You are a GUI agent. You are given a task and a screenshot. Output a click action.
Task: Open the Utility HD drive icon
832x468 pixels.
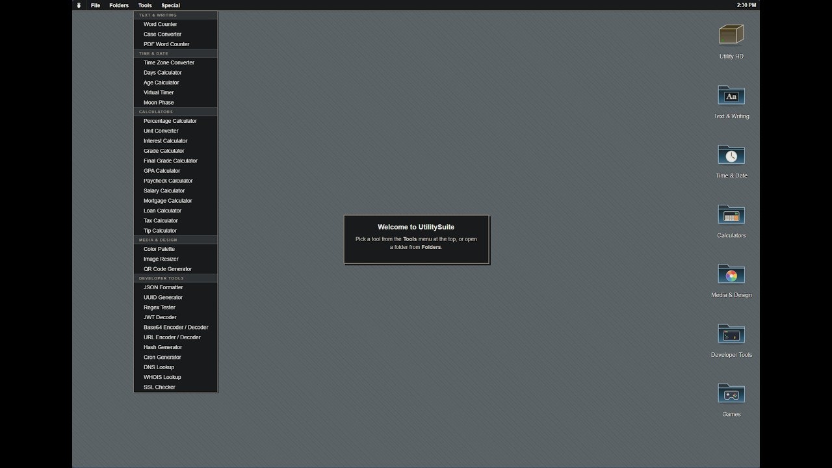tap(731, 34)
